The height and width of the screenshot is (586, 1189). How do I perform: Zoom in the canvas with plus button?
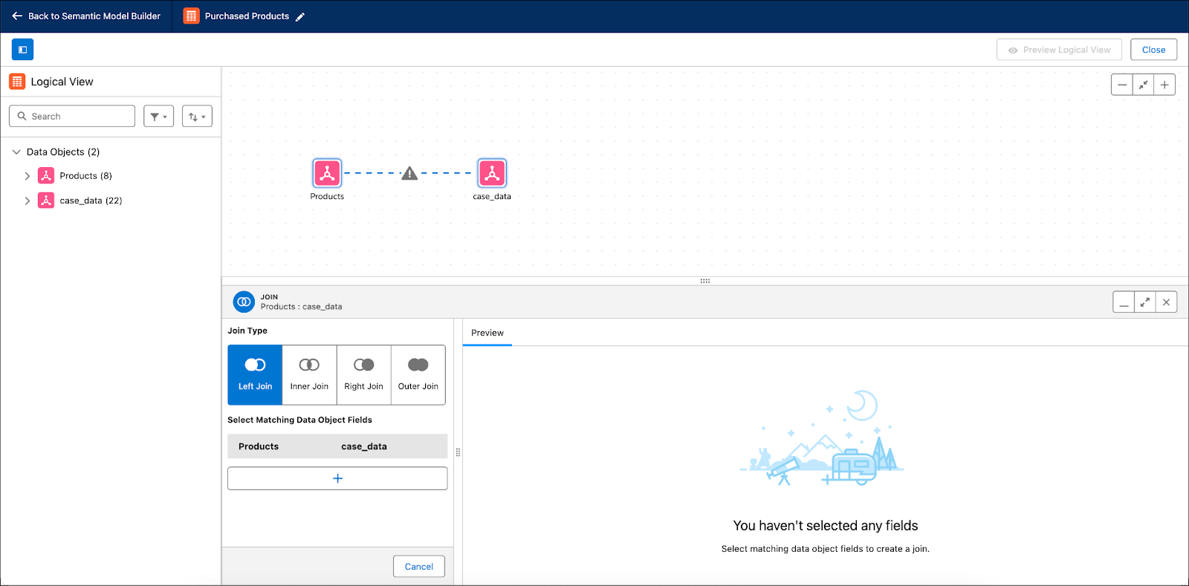coord(1164,85)
